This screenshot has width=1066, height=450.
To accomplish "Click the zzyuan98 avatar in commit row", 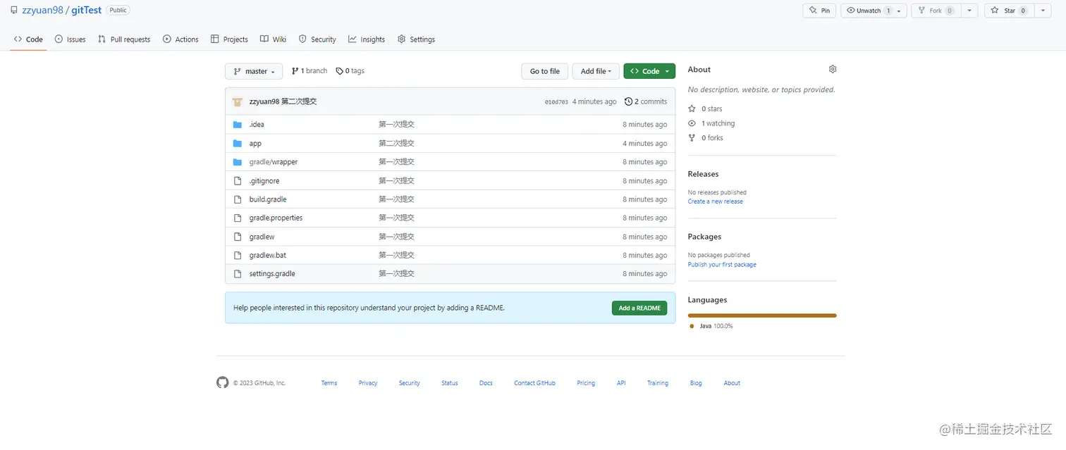I will click(x=238, y=101).
